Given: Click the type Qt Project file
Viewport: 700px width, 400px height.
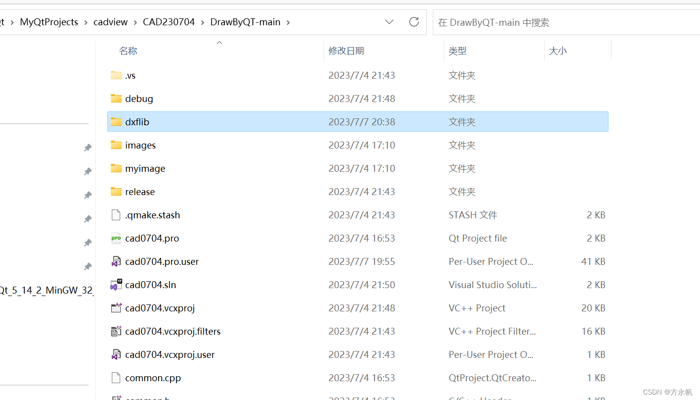Looking at the screenshot, I should point(478,238).
